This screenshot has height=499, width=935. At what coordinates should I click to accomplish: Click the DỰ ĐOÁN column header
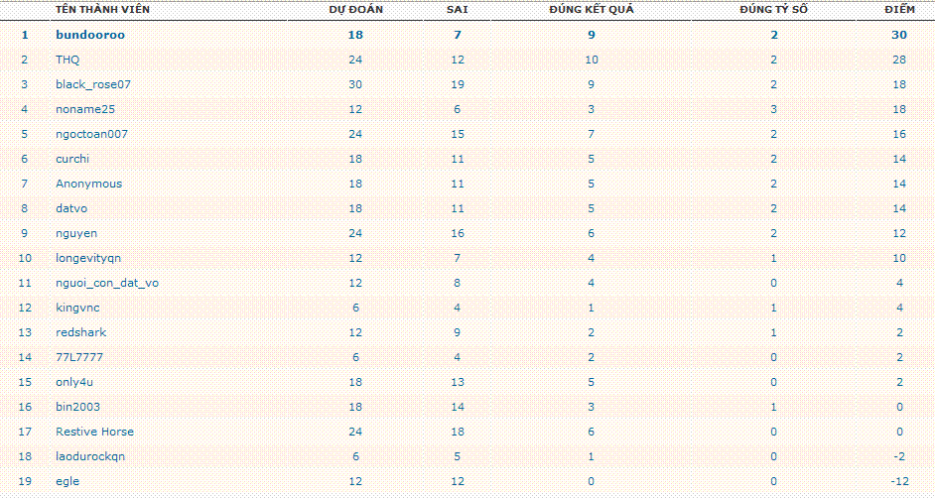(356, 10)
